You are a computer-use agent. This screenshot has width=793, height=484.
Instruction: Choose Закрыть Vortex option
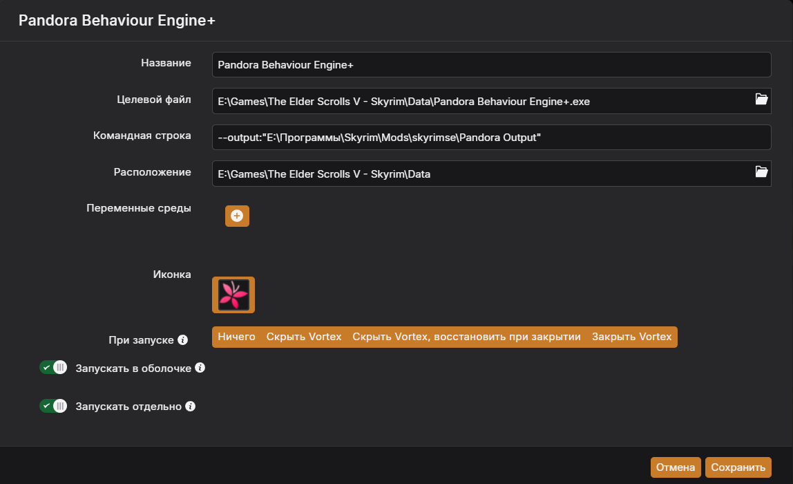(x=631, y=337)
